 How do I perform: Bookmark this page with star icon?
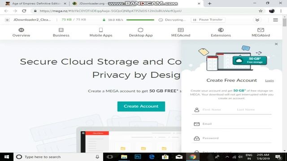(261, 11)
